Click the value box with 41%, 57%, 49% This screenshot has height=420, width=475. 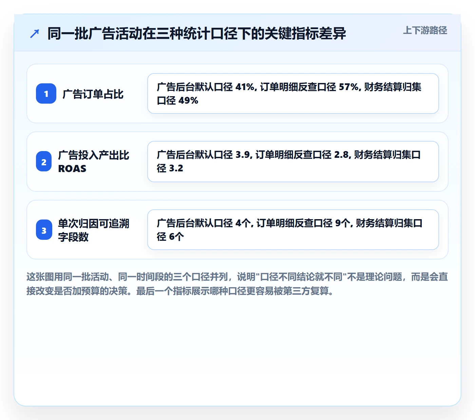coord(293,93)
